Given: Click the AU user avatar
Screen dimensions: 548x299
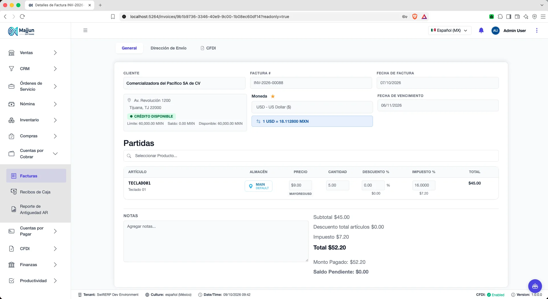Looking at the screenshot, I should coord(495,31).
